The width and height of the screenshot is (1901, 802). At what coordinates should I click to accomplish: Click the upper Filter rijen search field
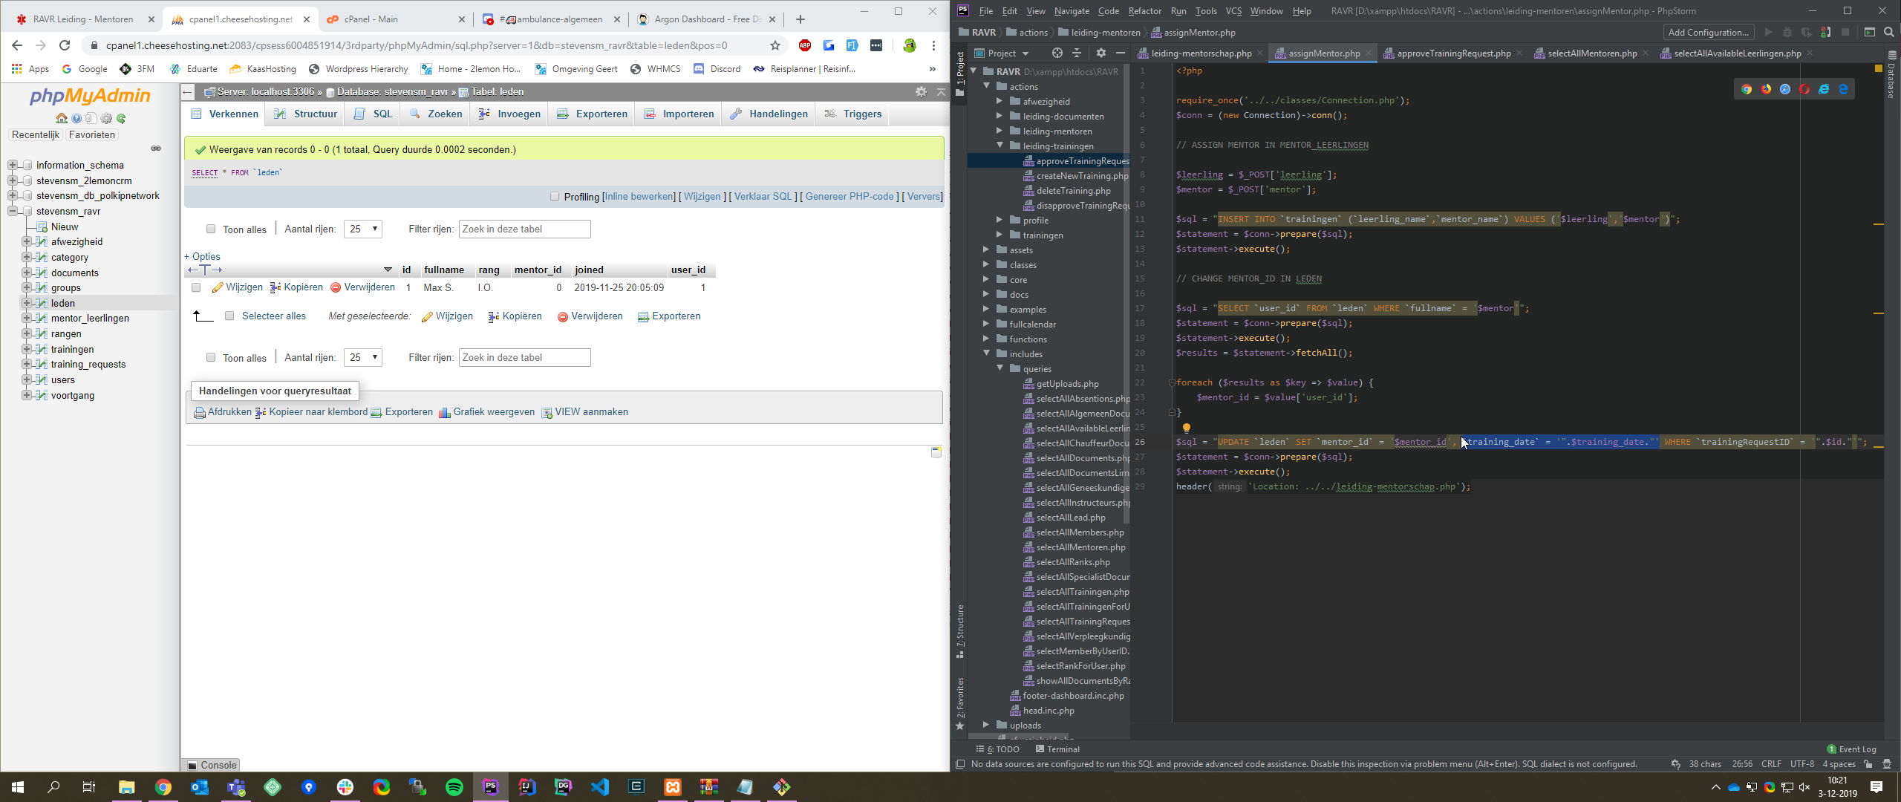tap(524, 229)
